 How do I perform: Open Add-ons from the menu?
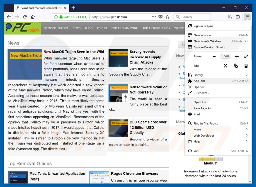coord(218,81)
